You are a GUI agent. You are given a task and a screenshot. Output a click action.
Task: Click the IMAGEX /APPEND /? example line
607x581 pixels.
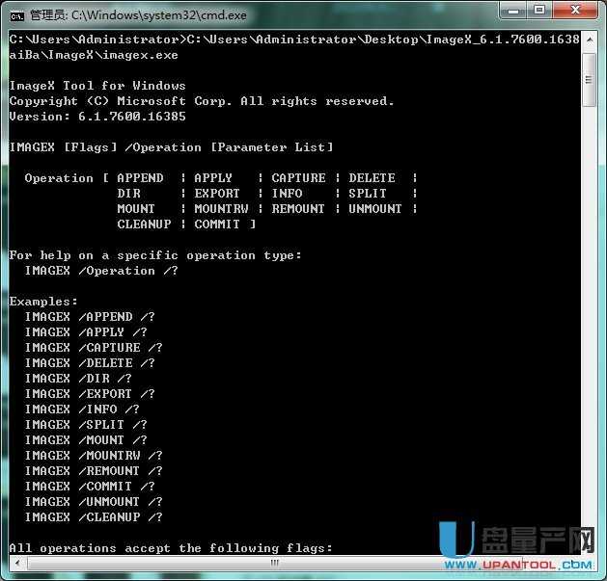click(x=90, y=317)
